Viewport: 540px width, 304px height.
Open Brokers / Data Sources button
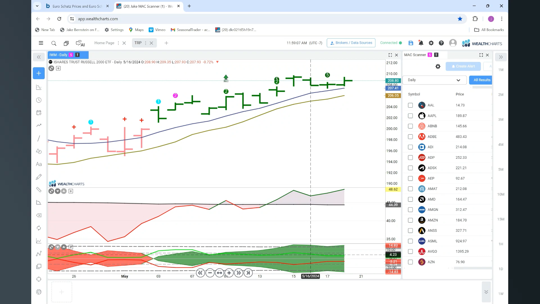point(351,43)
